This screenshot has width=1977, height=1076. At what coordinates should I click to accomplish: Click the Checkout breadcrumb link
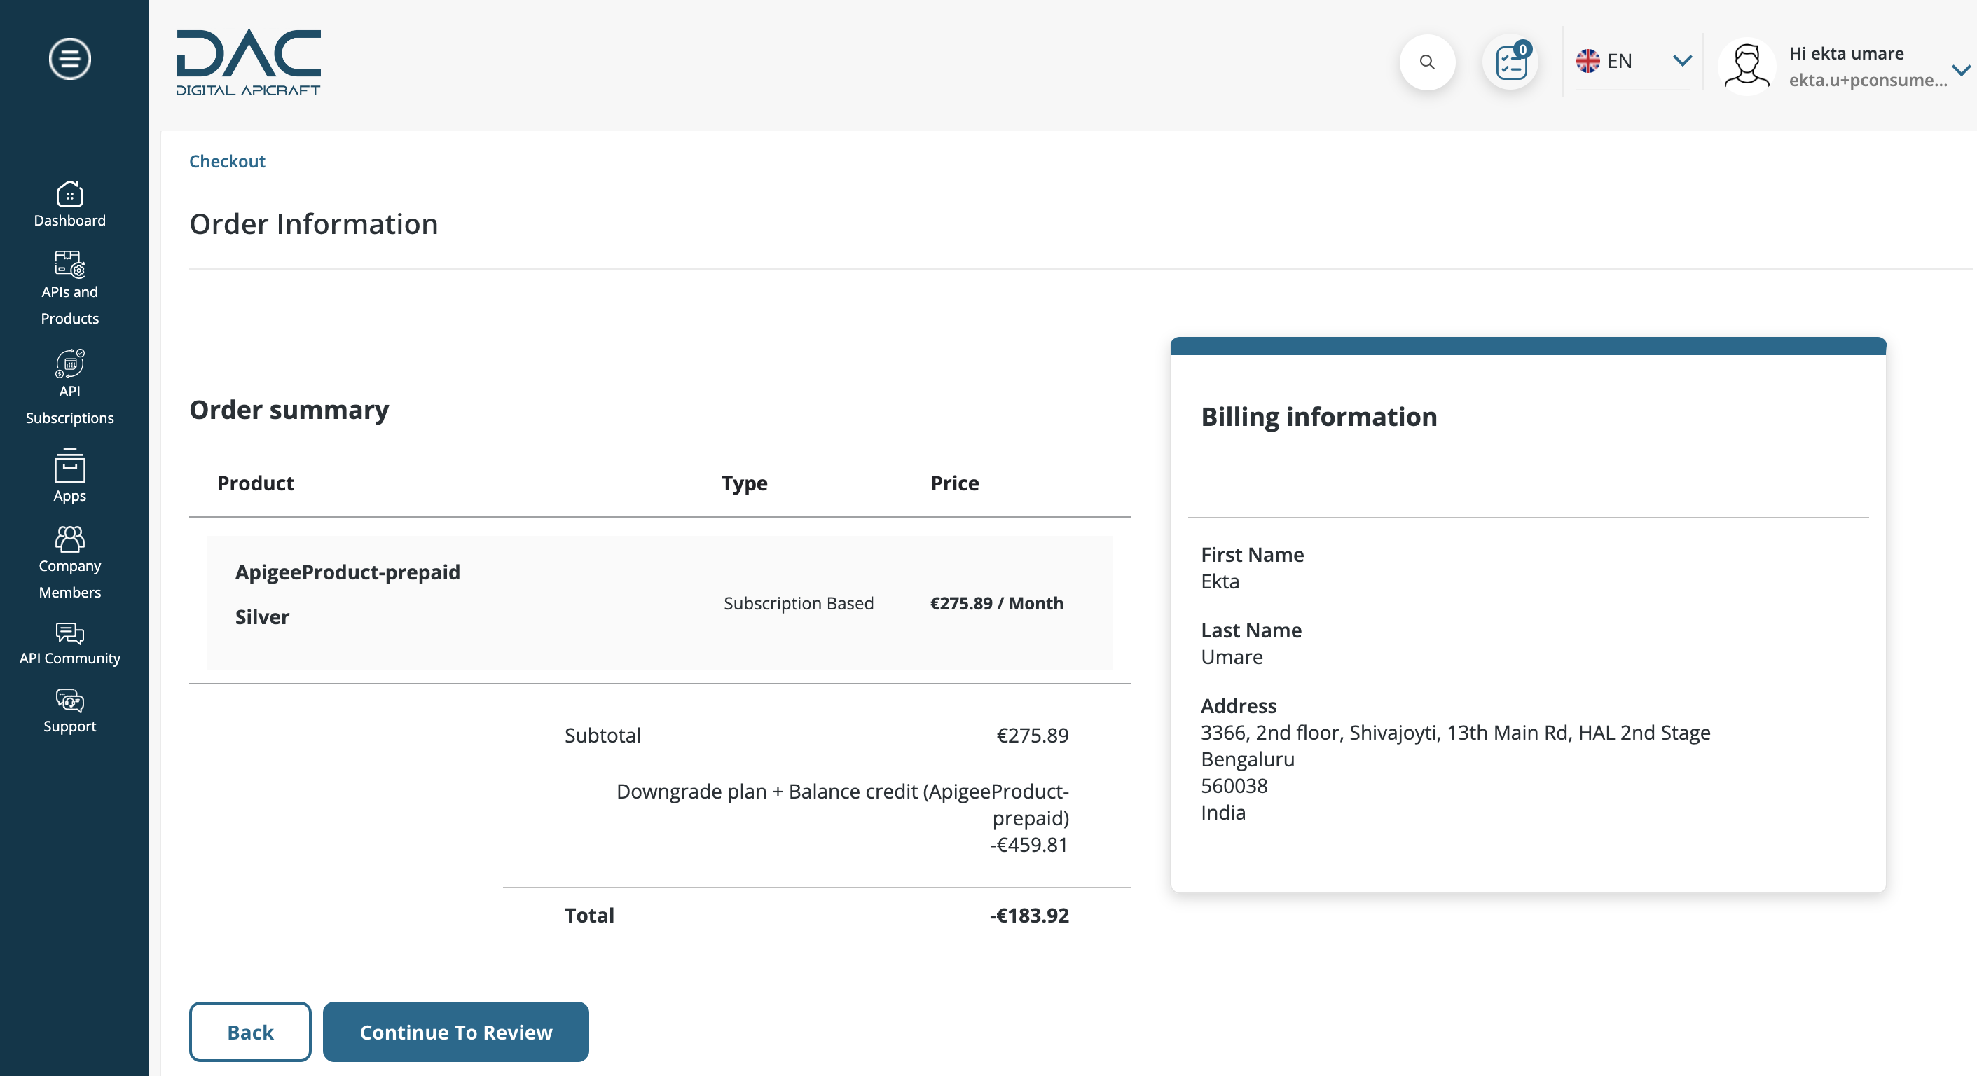[227, 161]
